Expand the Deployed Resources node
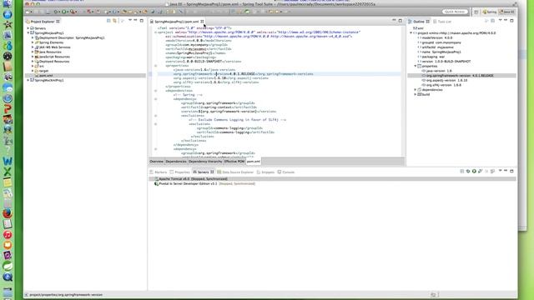This screenshot has width=534, height=300. (x=33, y=62)
